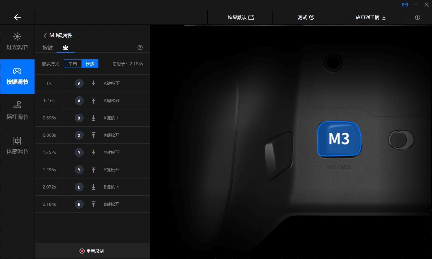The height and width of the screenshot is (259, 432).
Task: Click the B button icon at 2.184s
Action: [79, 204]
